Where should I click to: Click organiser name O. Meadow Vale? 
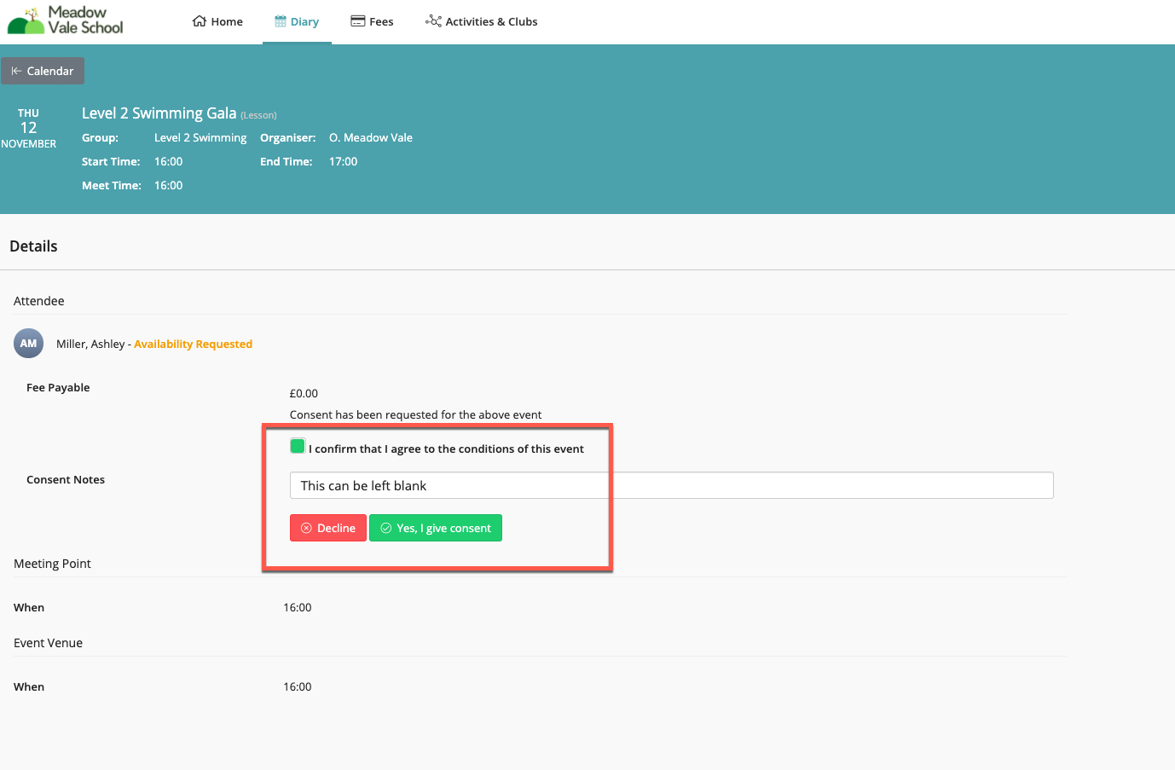(371, 137)
